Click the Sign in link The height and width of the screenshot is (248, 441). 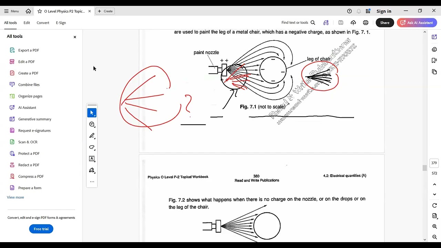click(384, 11)
